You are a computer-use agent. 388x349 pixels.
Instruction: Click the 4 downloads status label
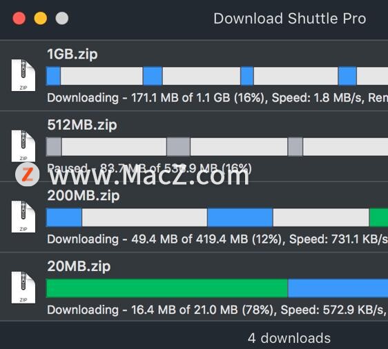click(289, 338)
